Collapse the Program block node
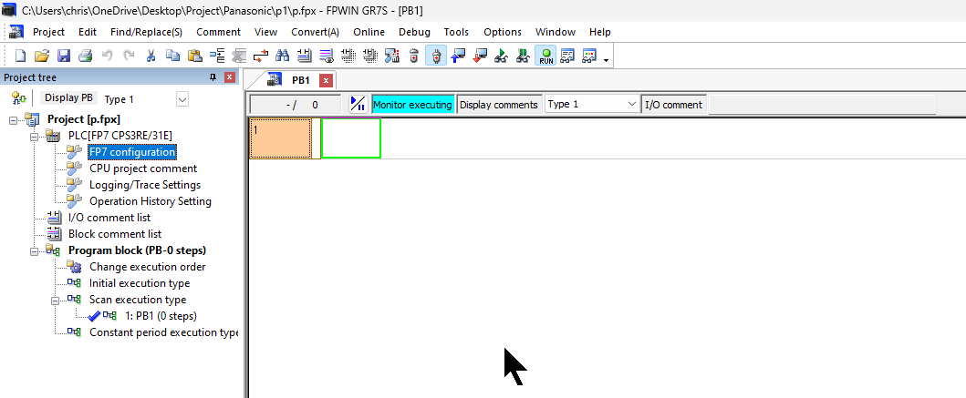Viewport: 966px width, 398px height. (35, 250)
